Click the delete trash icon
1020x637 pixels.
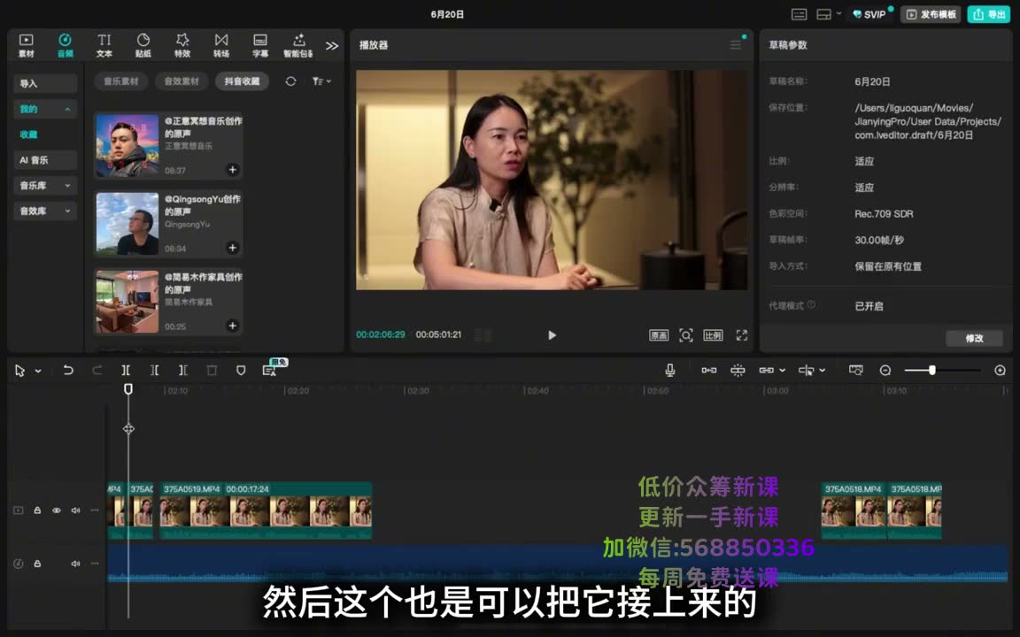pos(212,370)
